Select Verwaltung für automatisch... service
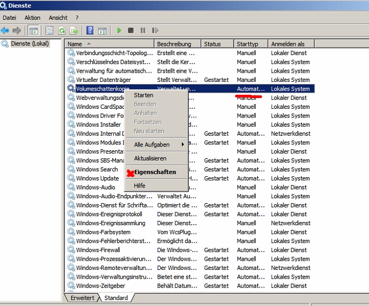The width and height of the screenshot is (369, 306). [114, 71]
